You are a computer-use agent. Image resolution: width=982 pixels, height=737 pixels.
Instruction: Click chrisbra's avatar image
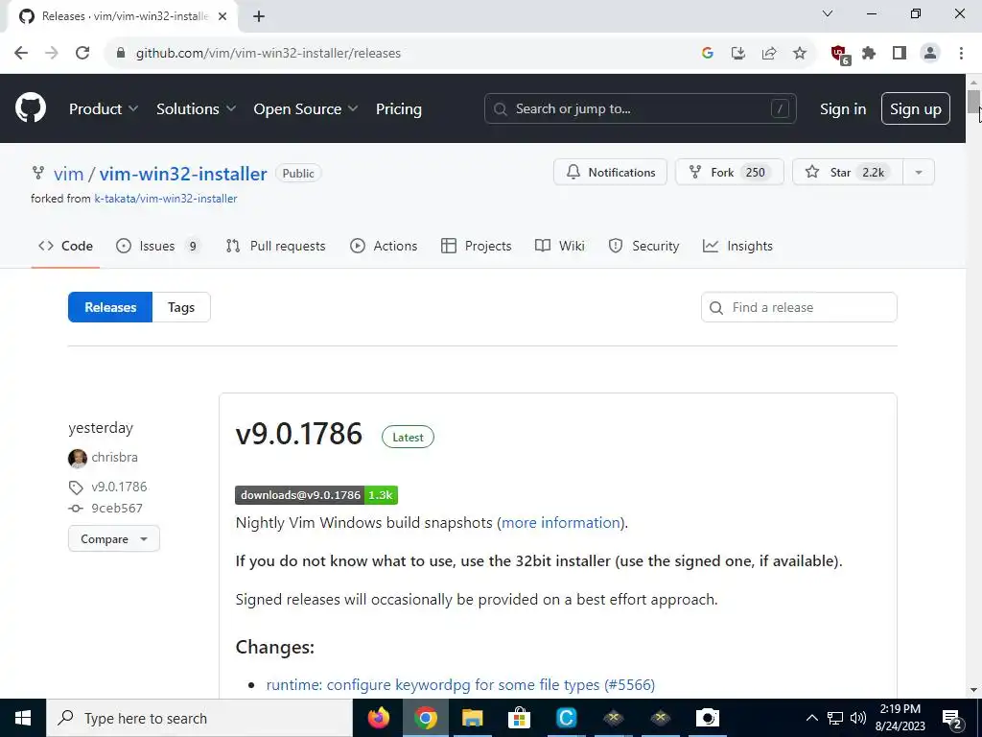78,458
